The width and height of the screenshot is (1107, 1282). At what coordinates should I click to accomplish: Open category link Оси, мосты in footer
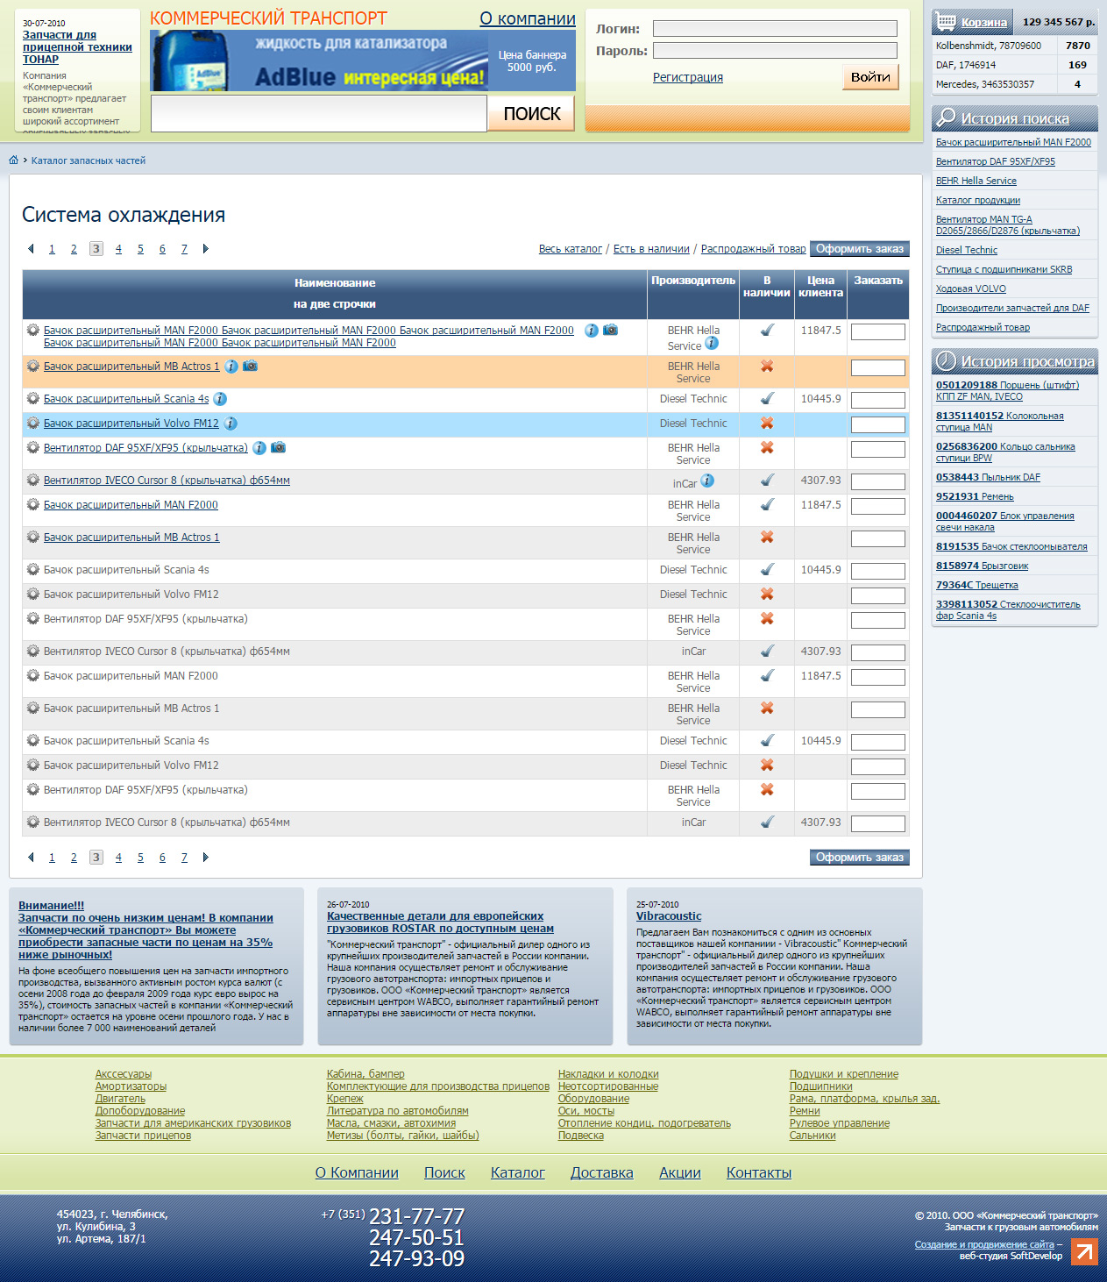click(586, 1111)
